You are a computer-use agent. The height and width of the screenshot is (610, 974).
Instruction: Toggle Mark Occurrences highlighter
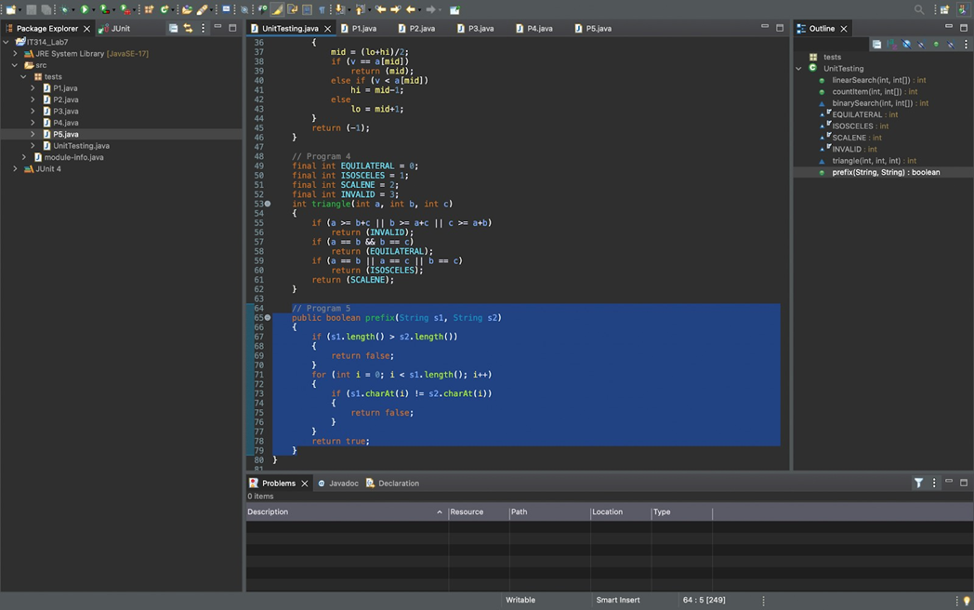(x=277, y=10)
